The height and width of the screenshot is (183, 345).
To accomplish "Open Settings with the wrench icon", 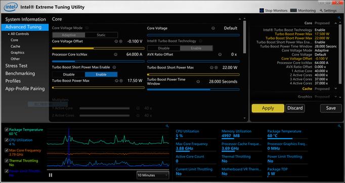I will (321, 11).
